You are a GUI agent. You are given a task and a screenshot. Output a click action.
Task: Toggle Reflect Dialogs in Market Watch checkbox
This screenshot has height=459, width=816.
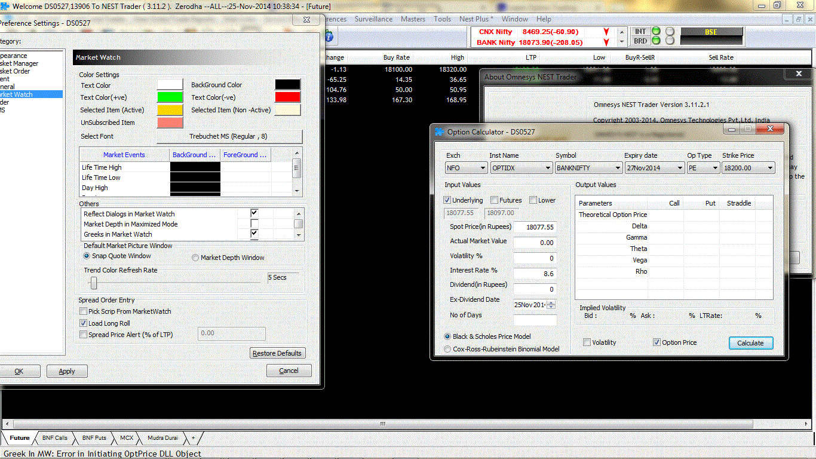coord(254,213)
